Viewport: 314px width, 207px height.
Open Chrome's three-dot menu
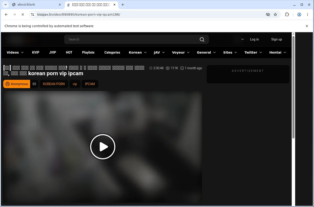308,15
